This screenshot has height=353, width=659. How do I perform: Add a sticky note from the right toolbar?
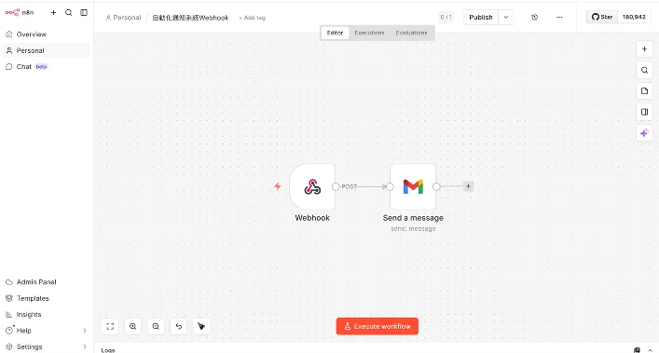644,91
